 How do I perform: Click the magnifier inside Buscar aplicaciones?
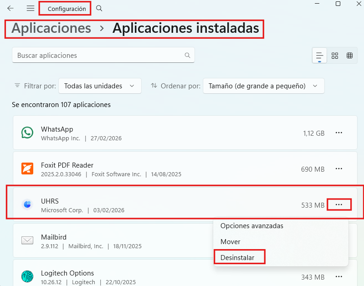(187, 55)
